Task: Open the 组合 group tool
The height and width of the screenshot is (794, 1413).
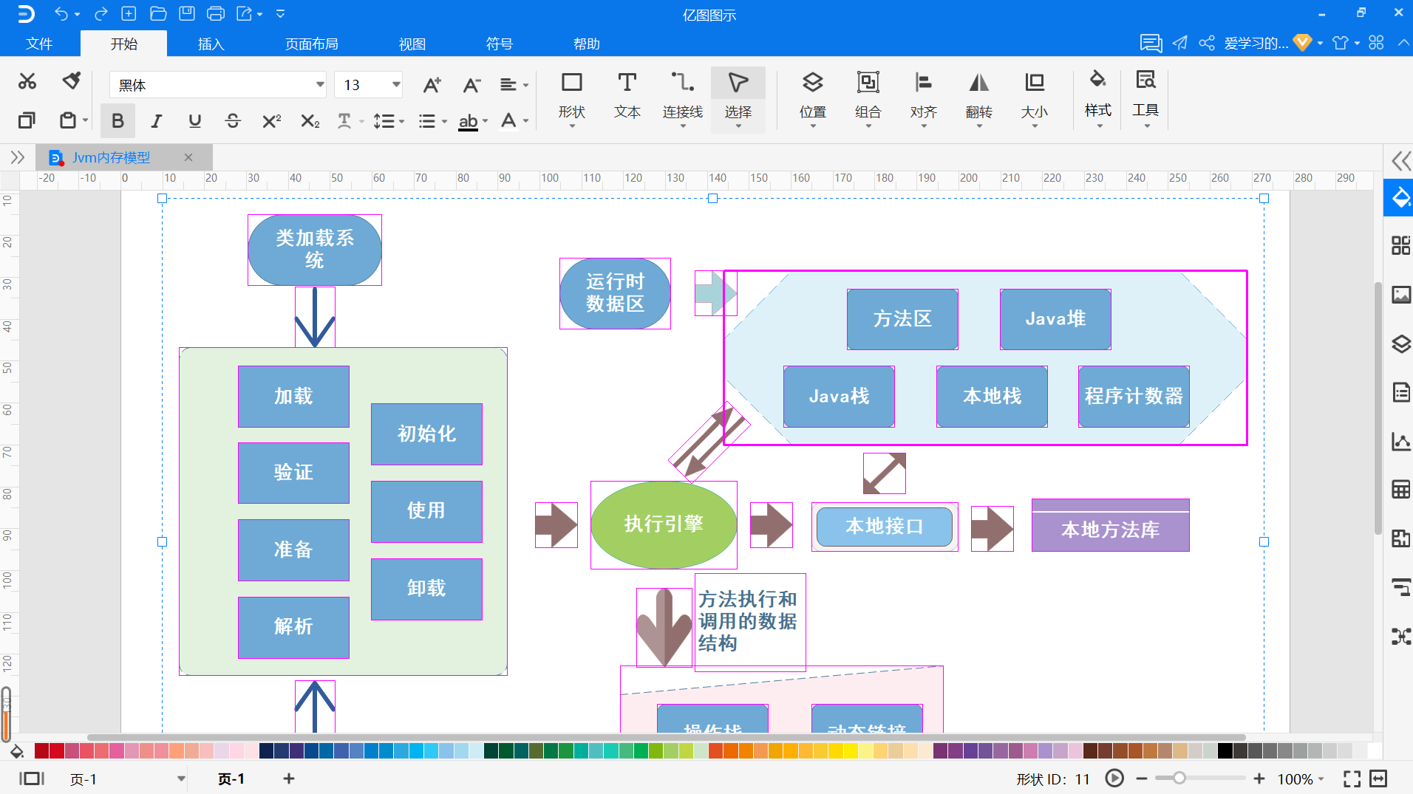Action: tap(868, 96)
